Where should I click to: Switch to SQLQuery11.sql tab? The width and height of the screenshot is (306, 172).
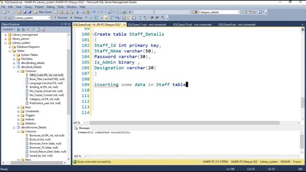147,24
